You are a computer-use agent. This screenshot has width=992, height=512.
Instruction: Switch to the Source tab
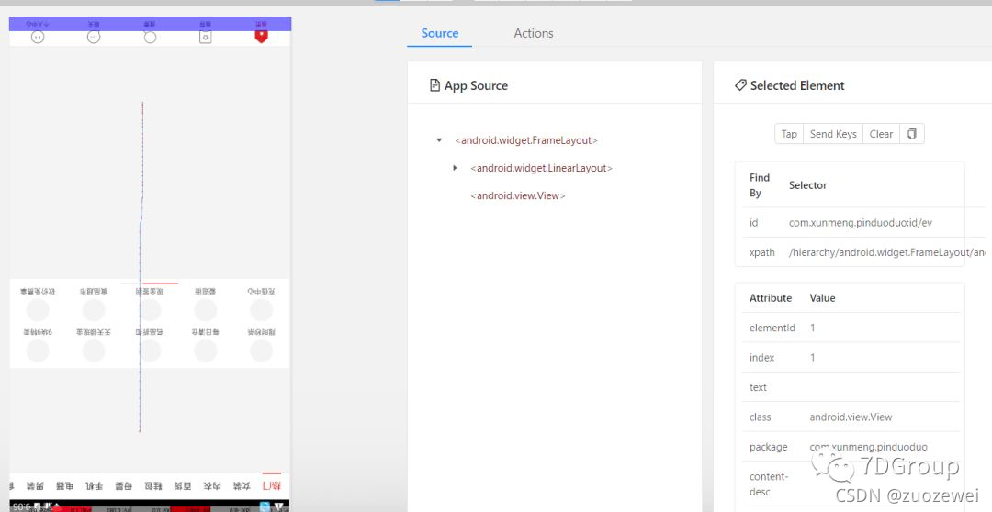click(x=440, y=34)
